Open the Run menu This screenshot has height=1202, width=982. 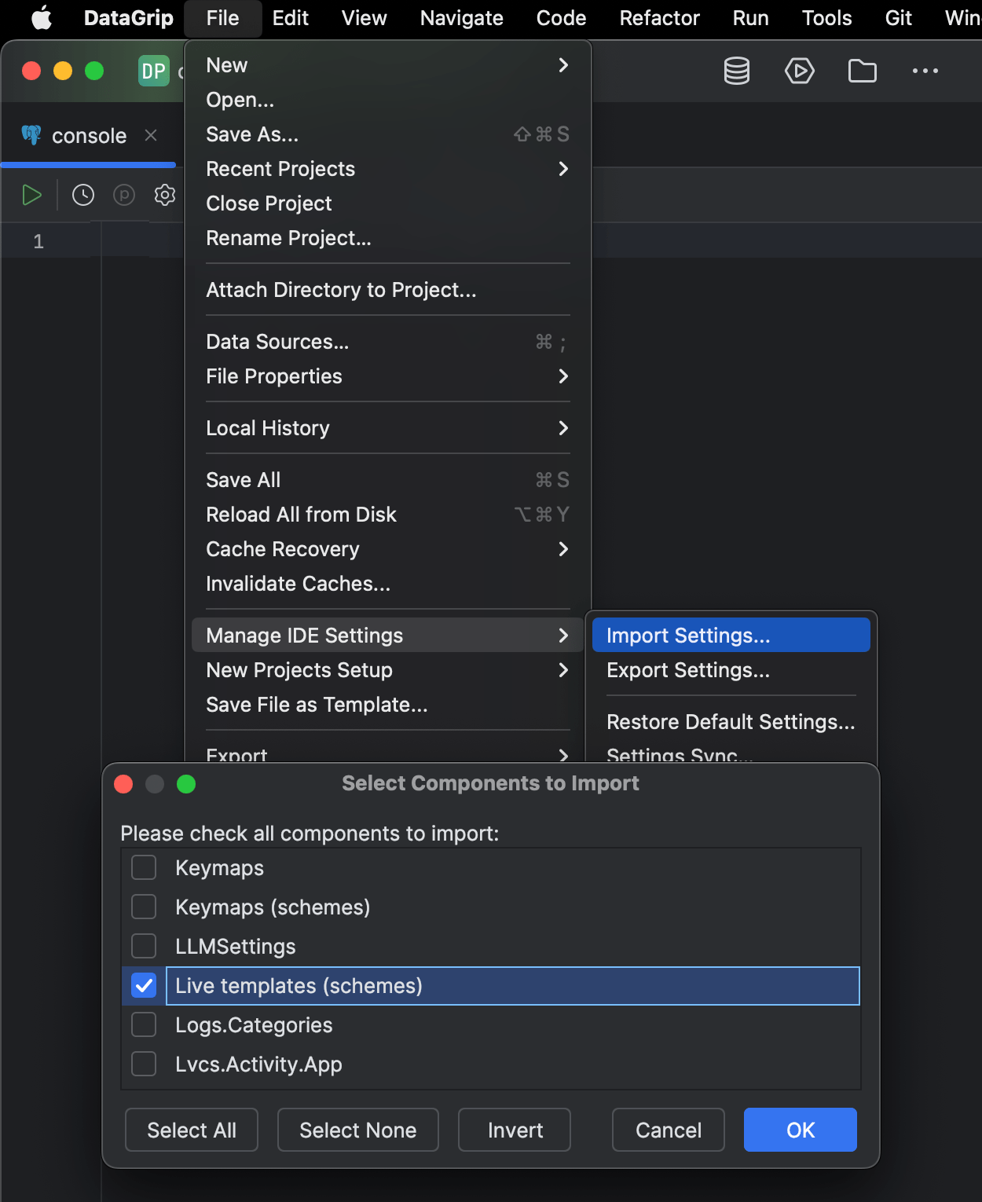click(750, 18)
